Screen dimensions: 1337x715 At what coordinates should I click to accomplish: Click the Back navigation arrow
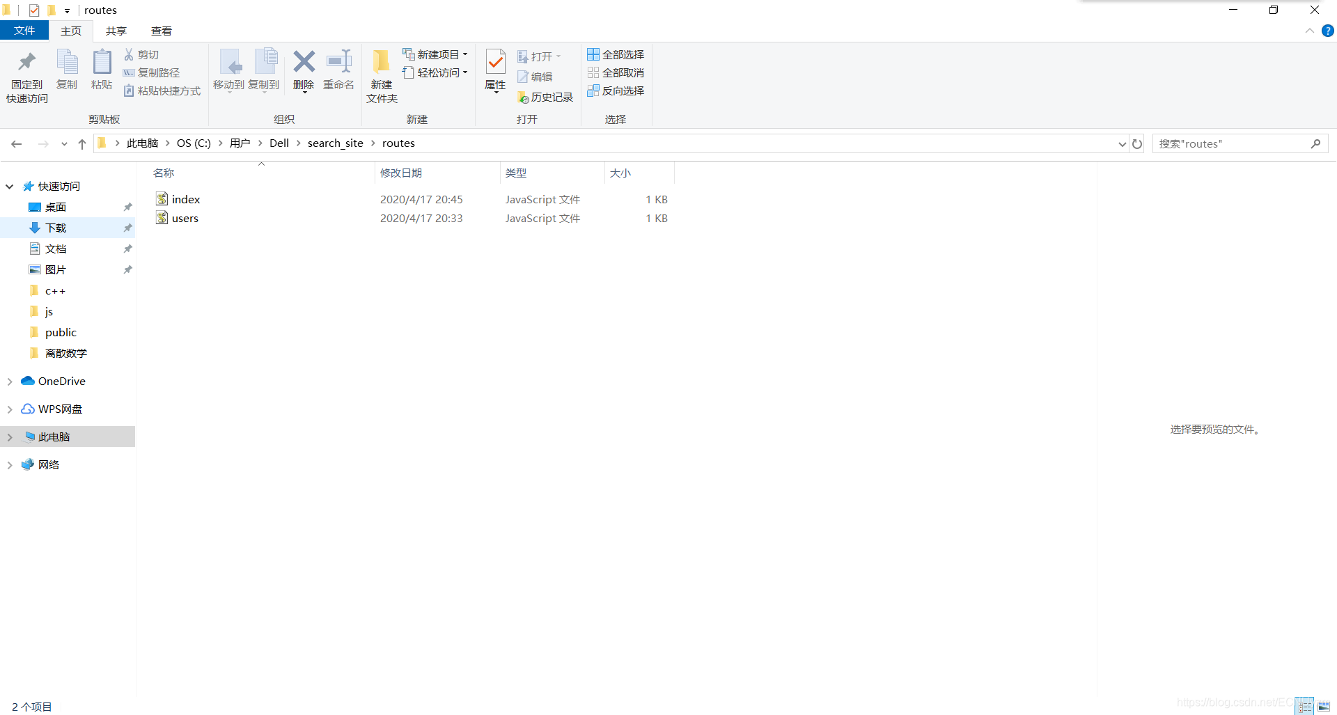[17, 143]
